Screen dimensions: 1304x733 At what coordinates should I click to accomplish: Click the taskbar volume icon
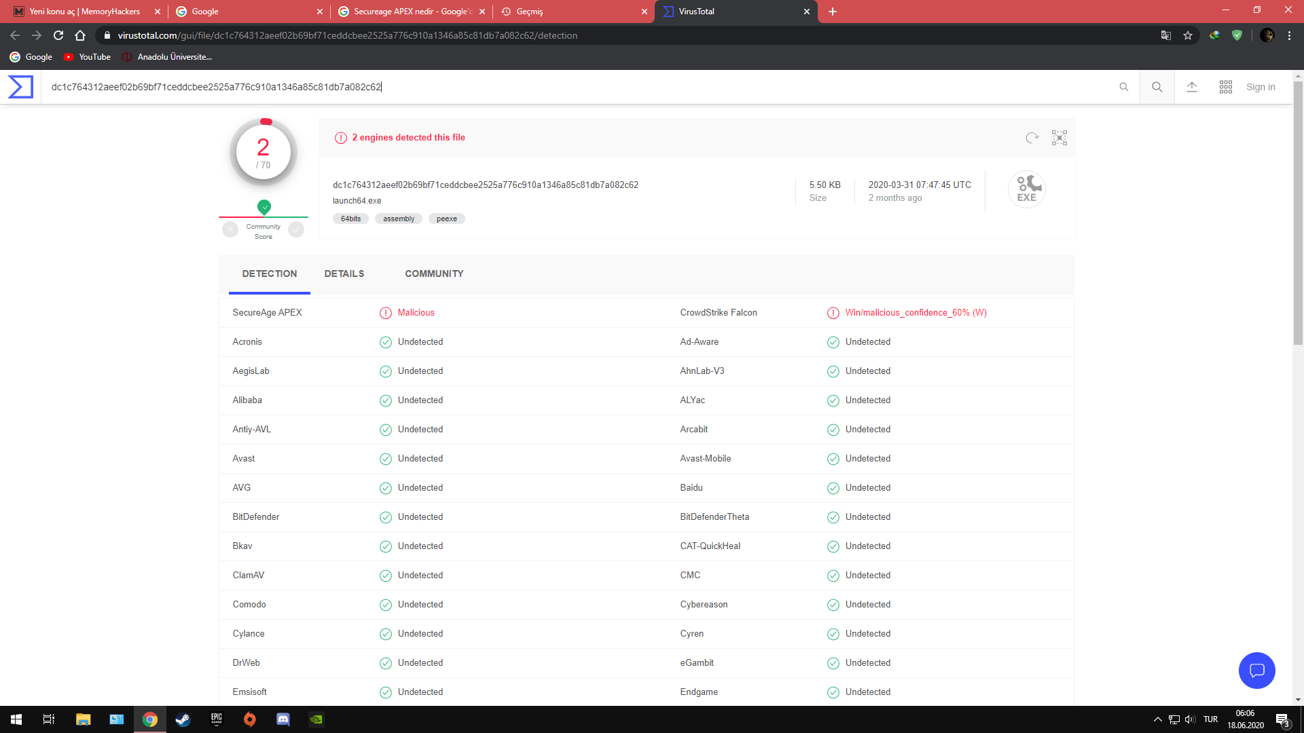point(1190,719)
